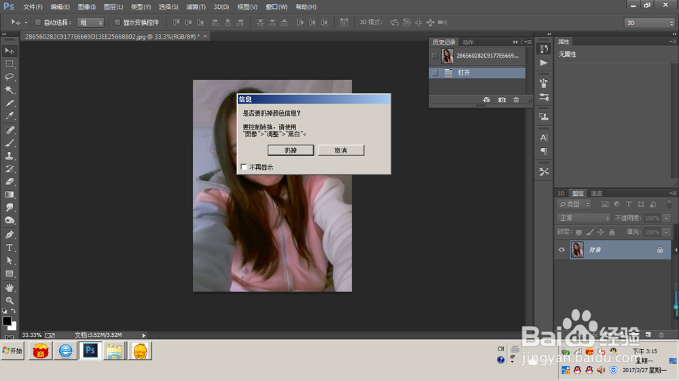The width and height of the screenshot is (679, 381).
Task: Select the Rectangle shape tool
Action: (9, 274)
